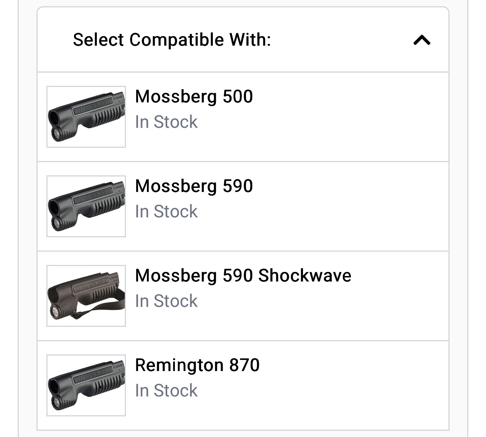486x437 pixels.
Task: Choose the Remington 870 compatibility option row
Action: (x=313, y=385)
